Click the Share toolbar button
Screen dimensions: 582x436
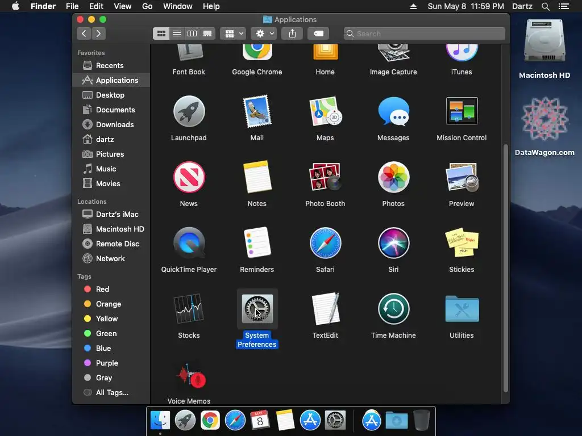(x=293, y=33)
